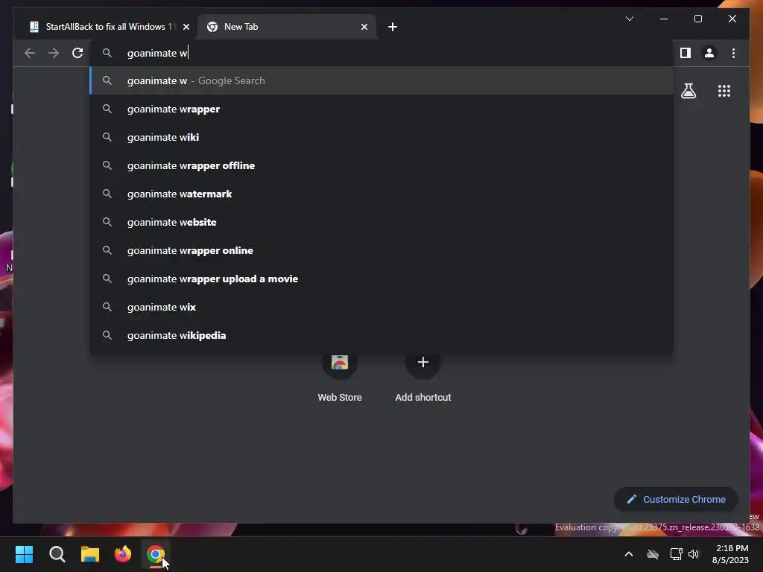Open Search Labs flask icon
Viewport: 763px width, 572px height.
(688, 91)
